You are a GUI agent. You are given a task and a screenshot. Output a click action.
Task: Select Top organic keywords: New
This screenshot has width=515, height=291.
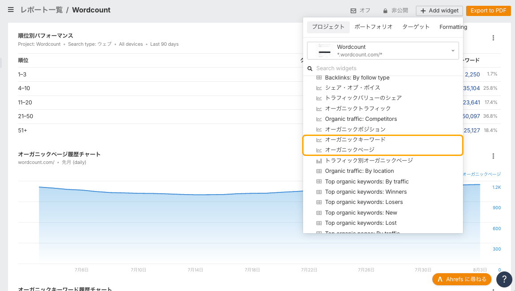(x=361, y=213)
